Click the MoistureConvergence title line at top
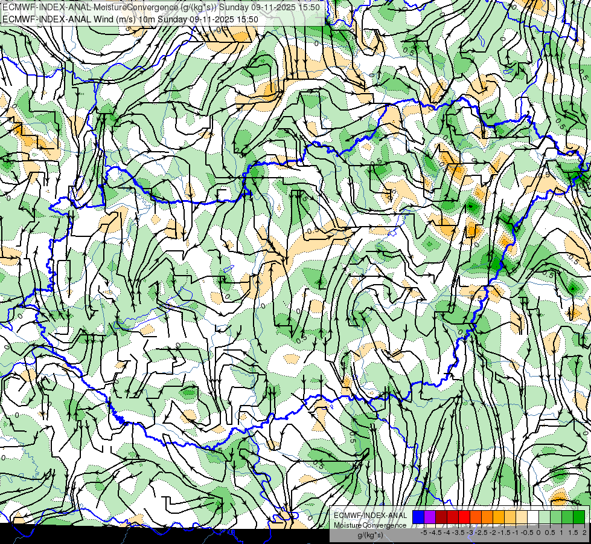591x544 pixels. (x=161, y=7)
